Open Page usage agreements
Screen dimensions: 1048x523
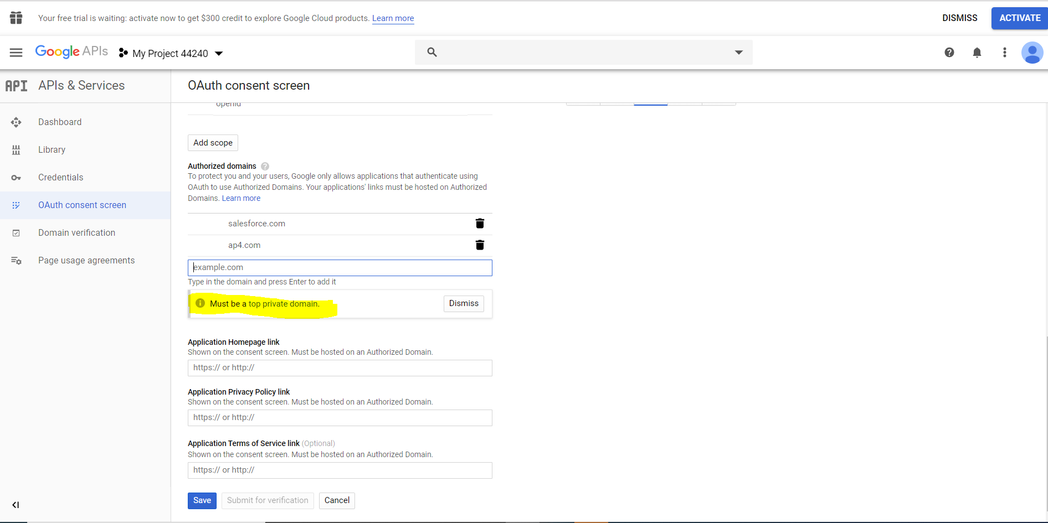pos(86,261)
